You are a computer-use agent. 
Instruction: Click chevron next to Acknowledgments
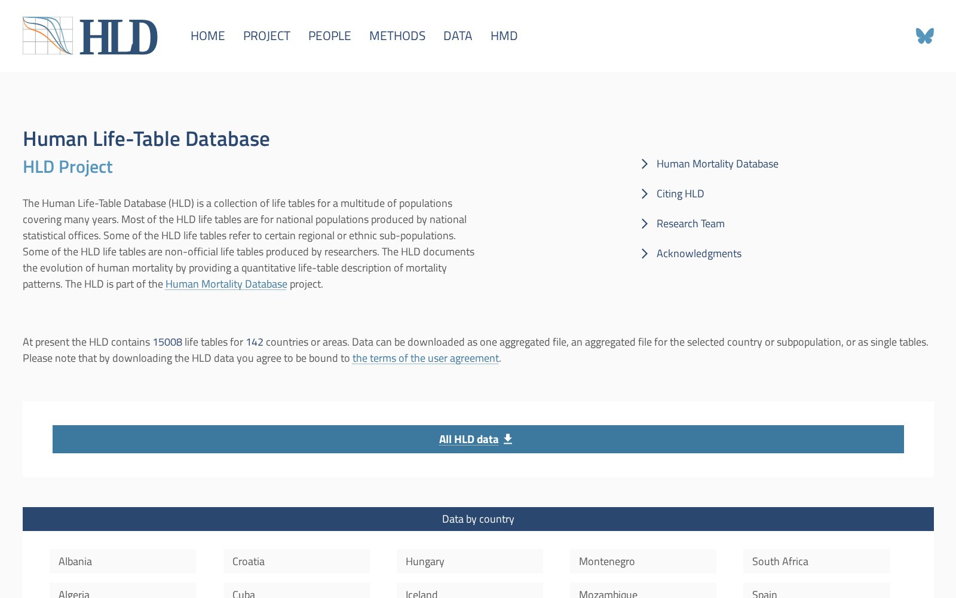pyautogui.click(x=645, y=254)
